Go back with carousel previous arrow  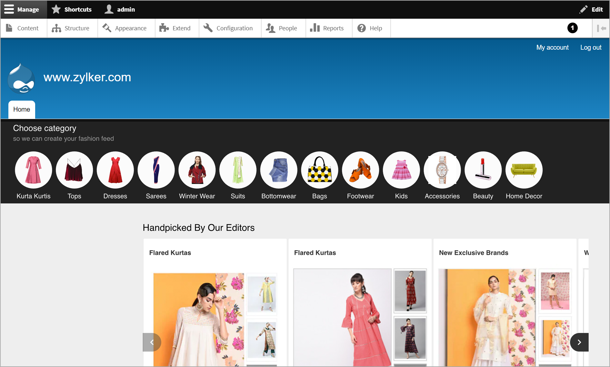click(x=152, y=342)
